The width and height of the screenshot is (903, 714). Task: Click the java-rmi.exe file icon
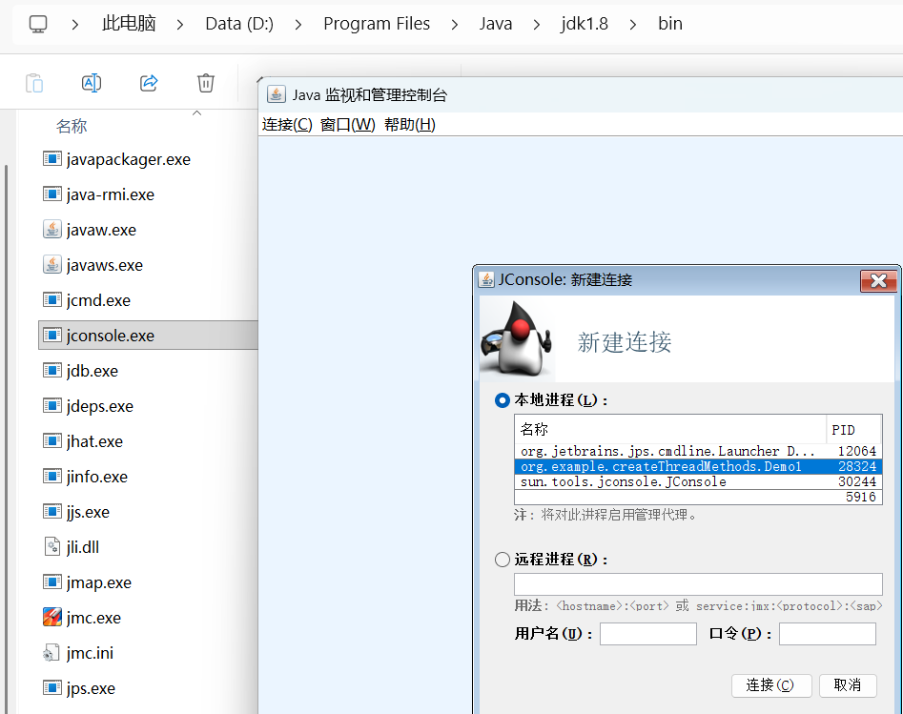pyautogui.click(x=52, y=194)
